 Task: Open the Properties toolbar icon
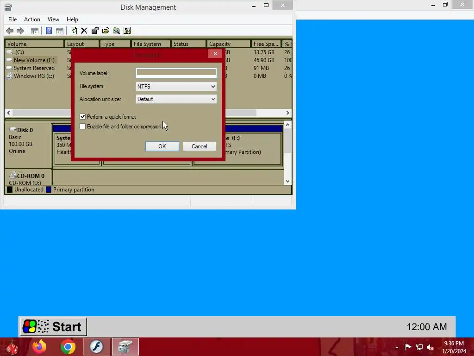(95, 31)
